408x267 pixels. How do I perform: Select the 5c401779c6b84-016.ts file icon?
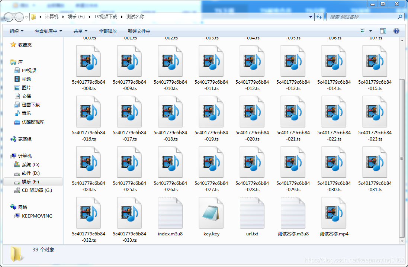[89, 112]
